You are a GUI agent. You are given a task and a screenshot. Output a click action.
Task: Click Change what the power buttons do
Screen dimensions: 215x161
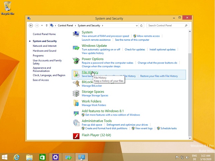click(x=158, y=63)
